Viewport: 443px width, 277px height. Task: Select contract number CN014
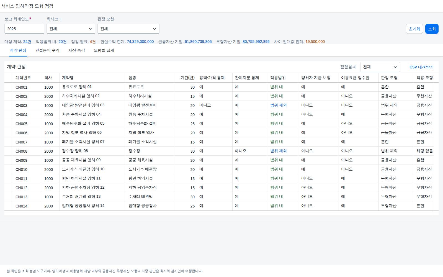[21, 206]
